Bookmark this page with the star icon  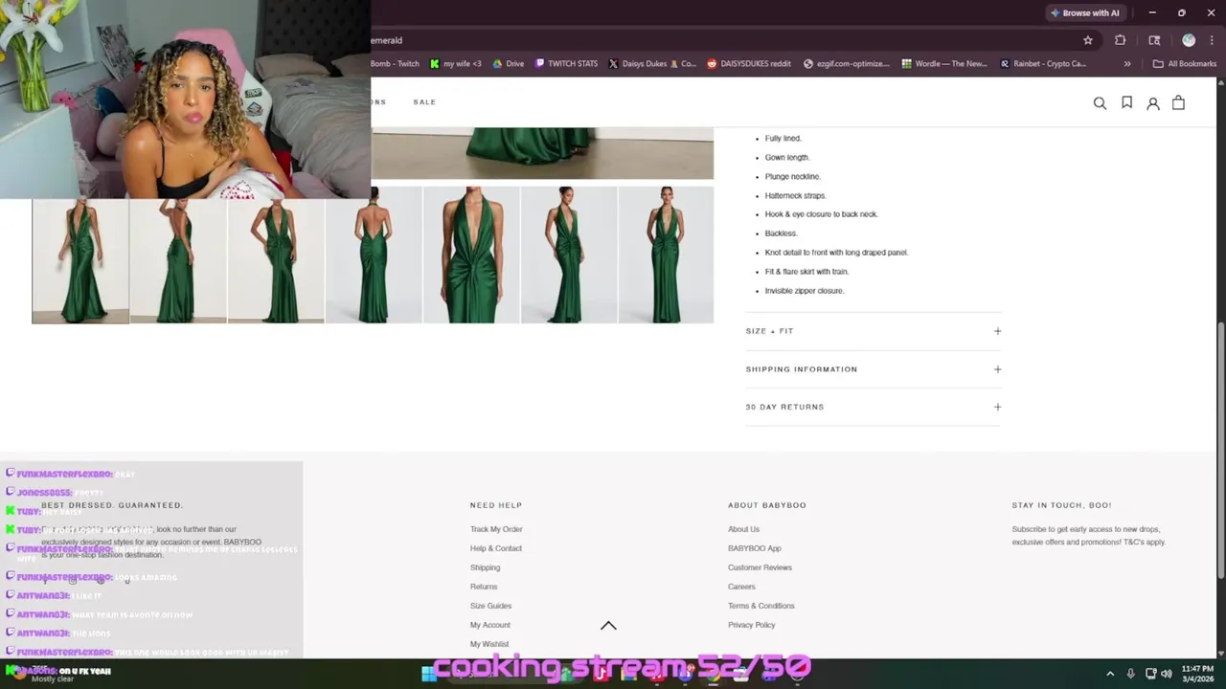pyautogui.click(x=1088, y=40)
